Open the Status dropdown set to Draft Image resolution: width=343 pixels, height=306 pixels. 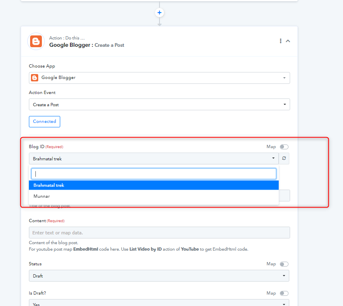point(159,275)
